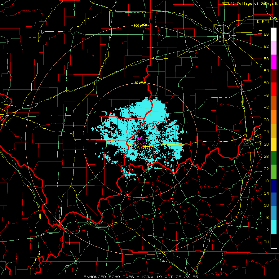Click the 23:55 time stamp
This screenshot has width=279, height=279.
[x=192, y=277]
